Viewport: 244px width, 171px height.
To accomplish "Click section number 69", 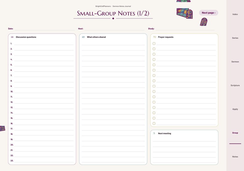I will click(x=83, y=37).
